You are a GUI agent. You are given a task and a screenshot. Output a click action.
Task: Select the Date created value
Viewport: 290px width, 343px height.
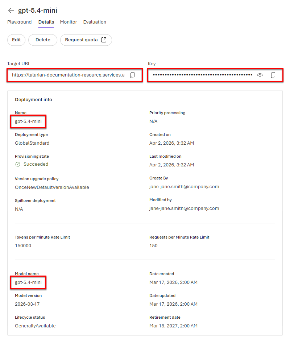pos(173,282)
